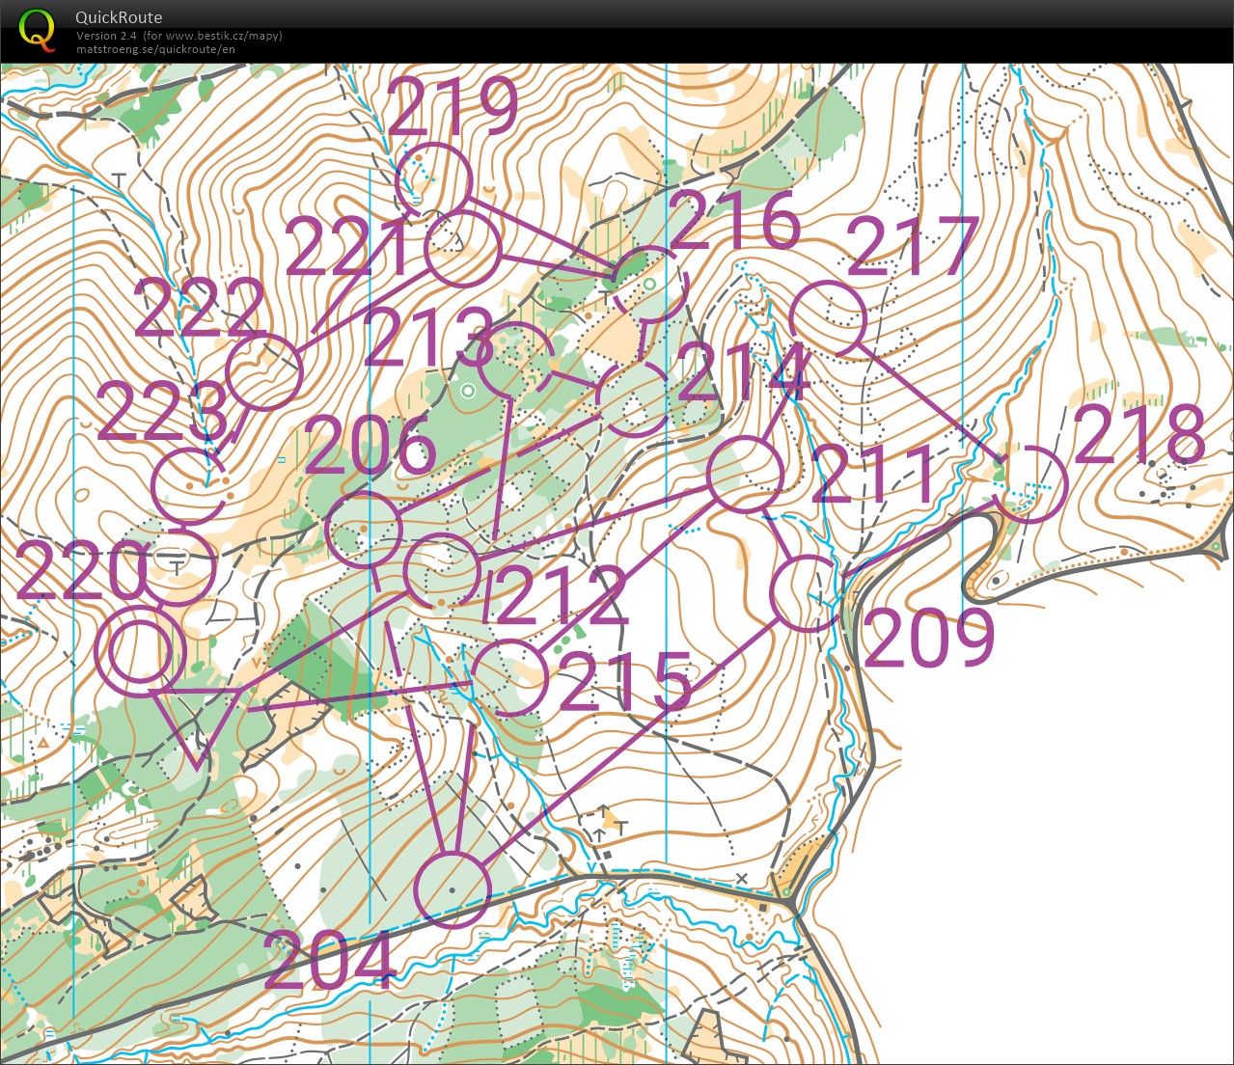This screenshot has width=1234, height=1065.
Task: Click control circle 218 by the road bend
Action: click(x=1030, y=484)
